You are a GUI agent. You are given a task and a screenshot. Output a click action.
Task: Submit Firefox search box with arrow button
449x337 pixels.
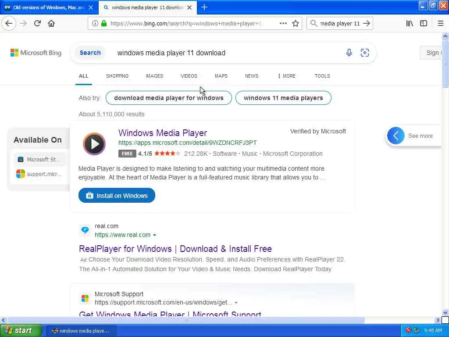point(366,24)
